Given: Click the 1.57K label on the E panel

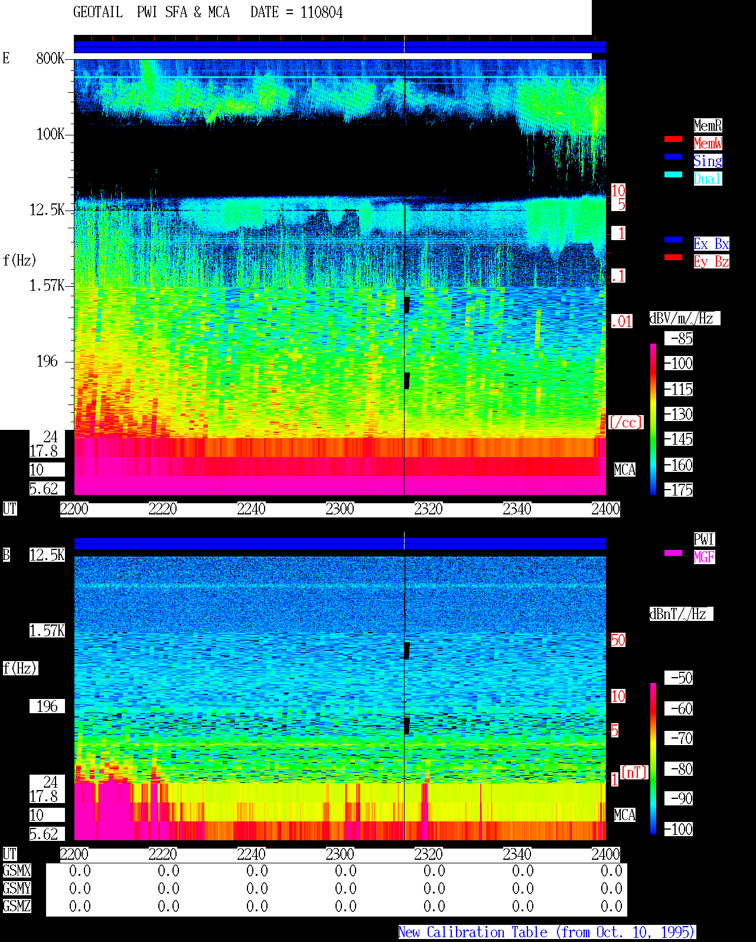Looking at the screenshot, I should (47, 285).
